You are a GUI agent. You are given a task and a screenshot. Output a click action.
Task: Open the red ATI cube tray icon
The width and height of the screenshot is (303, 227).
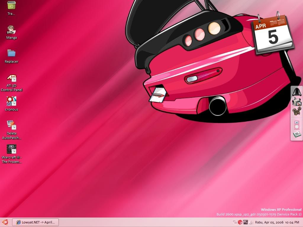[240, 222]
